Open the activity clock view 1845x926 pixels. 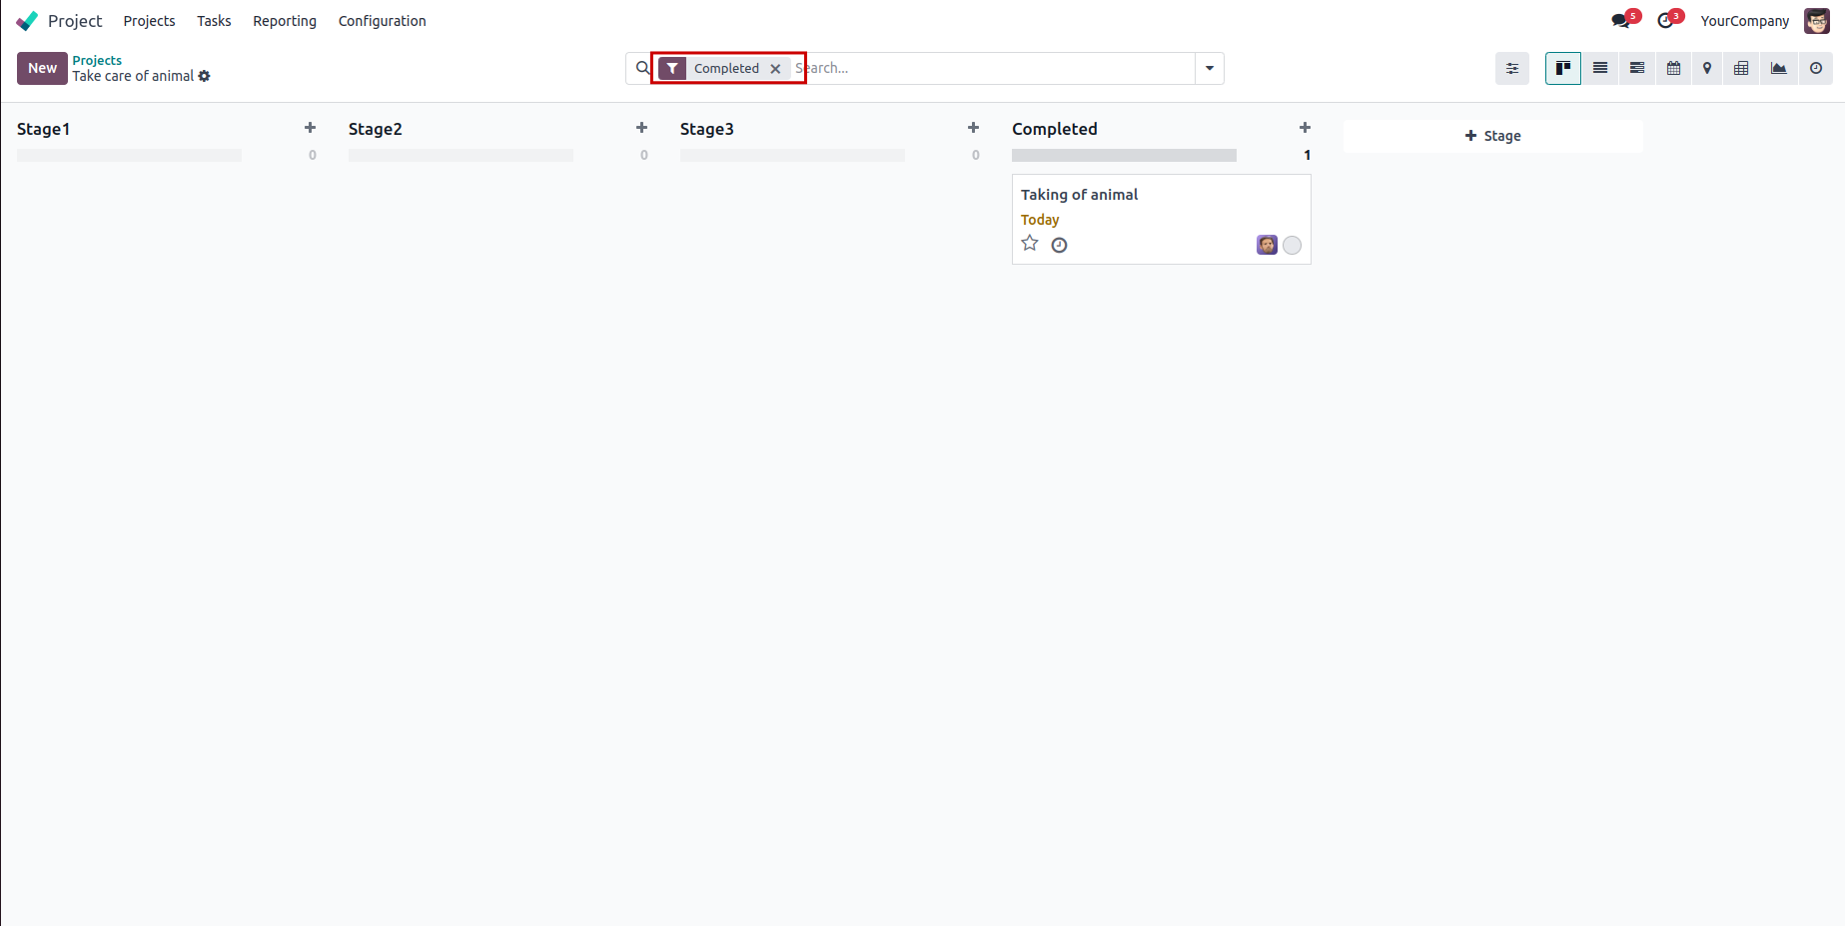coord(1815,68)
